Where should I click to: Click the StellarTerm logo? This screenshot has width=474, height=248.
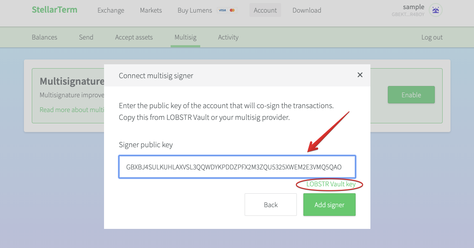pyautogui.click(x=54, y=10)
